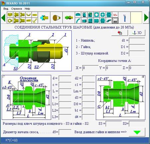The height and width of the screenshot is (144, 150).
Task: Click the b = input field
Action: [x=65, y=98]
